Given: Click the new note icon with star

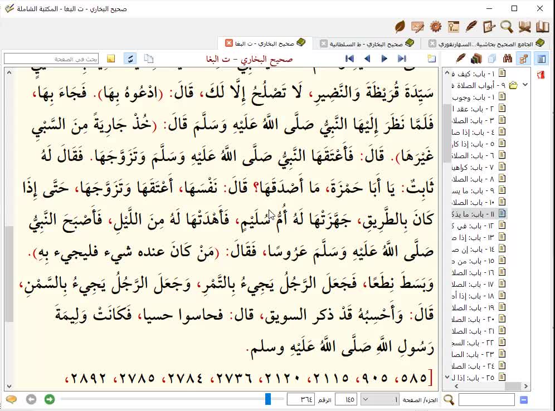Looking at the screenshot, I should [x=431, y=58].
